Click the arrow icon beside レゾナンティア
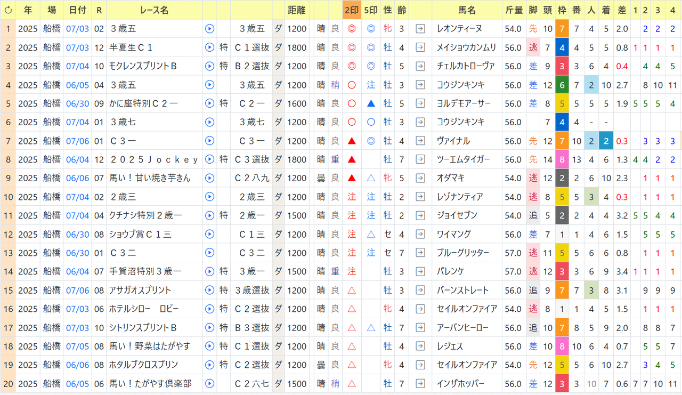This screenshot has width=682, height=395. tap(420, 197)
